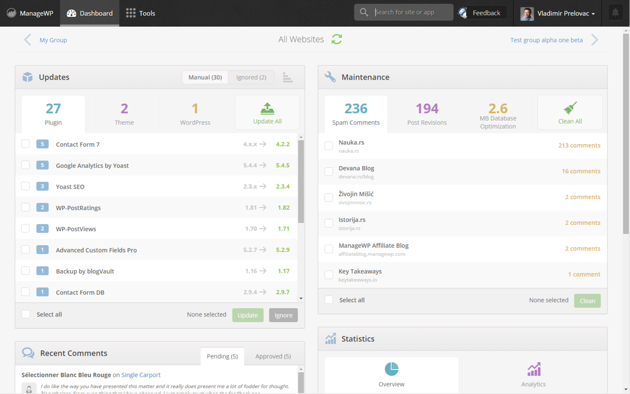Check the WP-PostRatings checkbox
The image size is (630, 394).
coord(25,207)
